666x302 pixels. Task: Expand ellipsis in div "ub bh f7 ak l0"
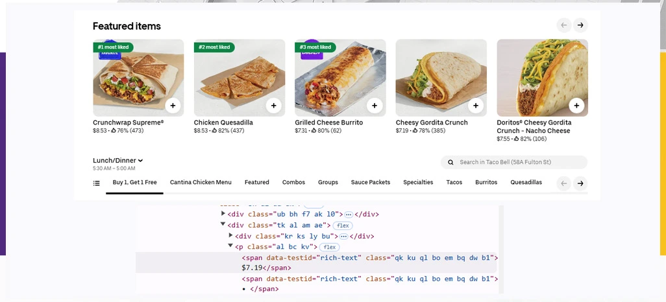tap(349, 215)
